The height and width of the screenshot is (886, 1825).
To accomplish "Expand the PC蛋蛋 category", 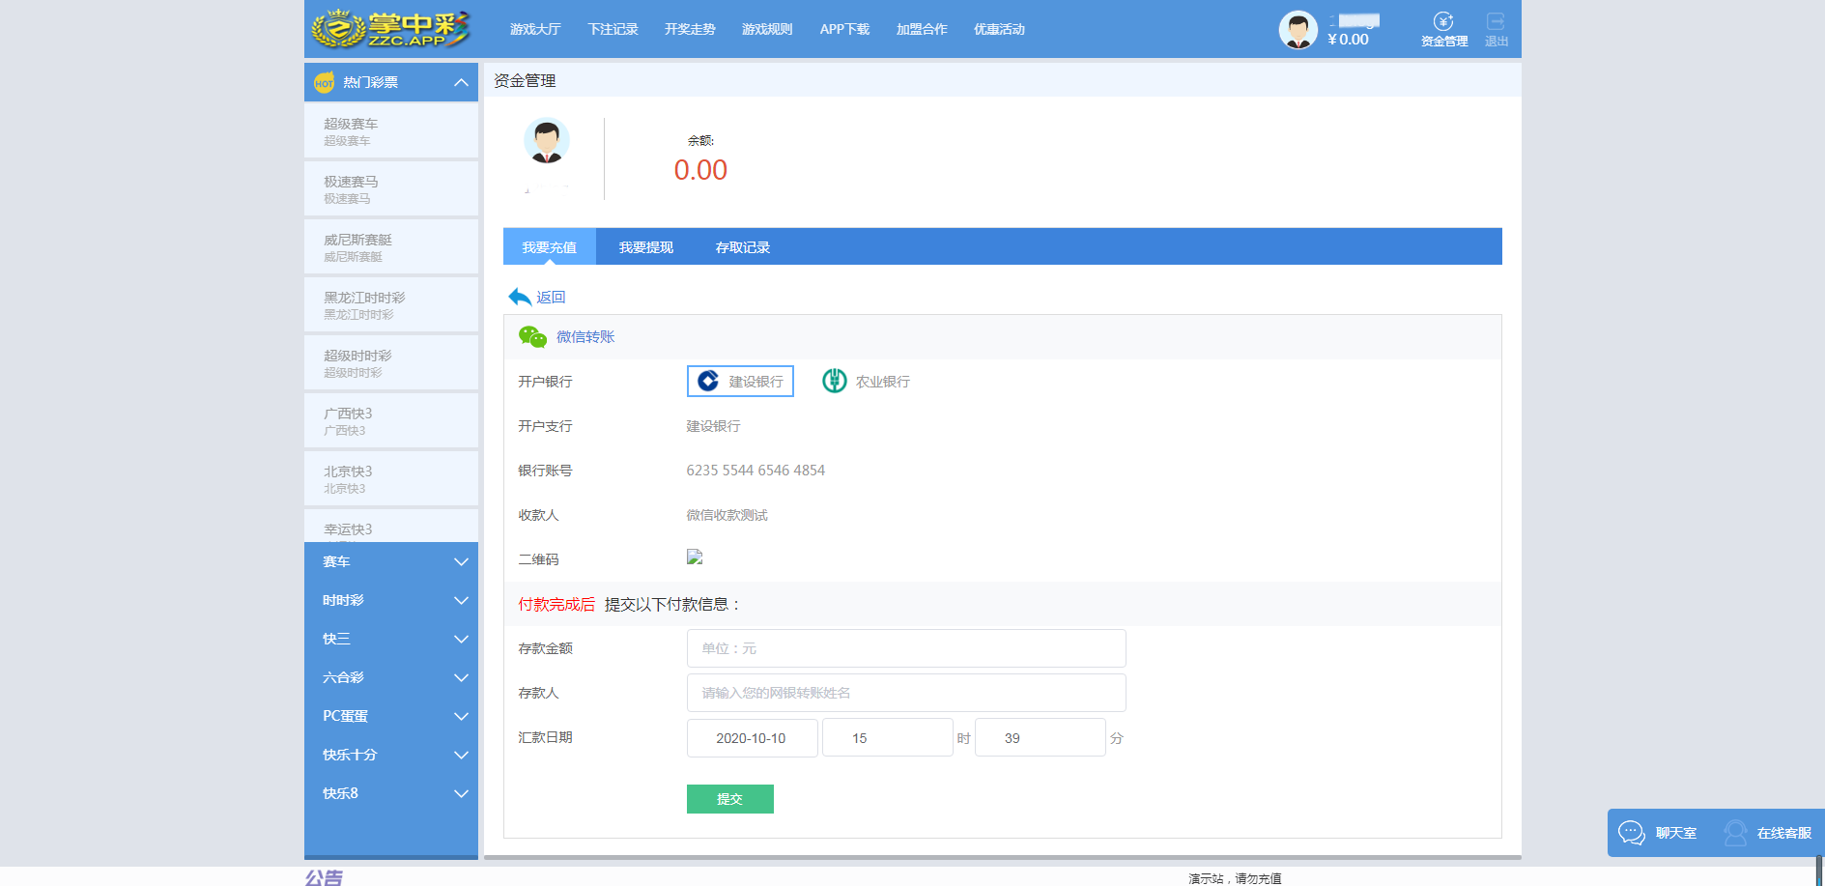I will pyautogui.click(x=391, y=716).
